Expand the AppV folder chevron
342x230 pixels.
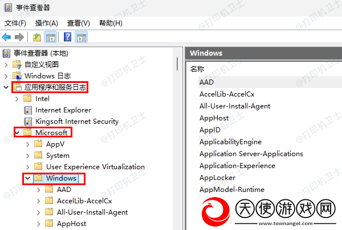pos(28,144)
